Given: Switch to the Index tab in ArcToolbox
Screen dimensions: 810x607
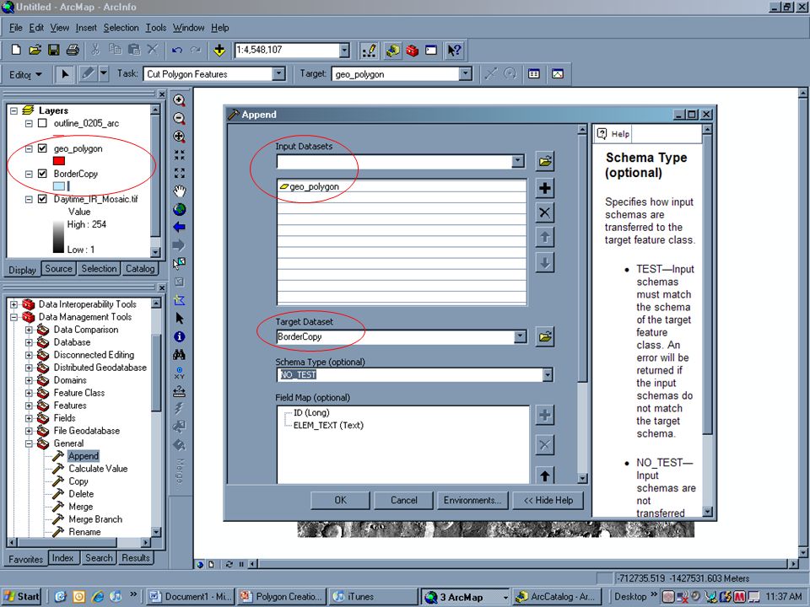Looking at the screenshot, I should [x=62, y=558].
